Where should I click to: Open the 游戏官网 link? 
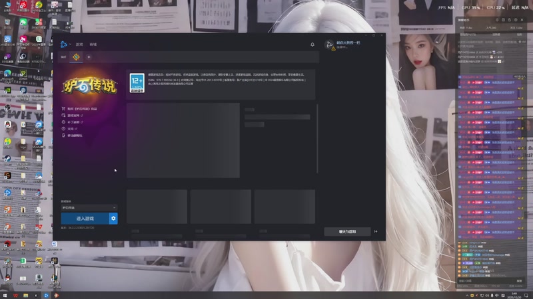[x=73, y=116]
